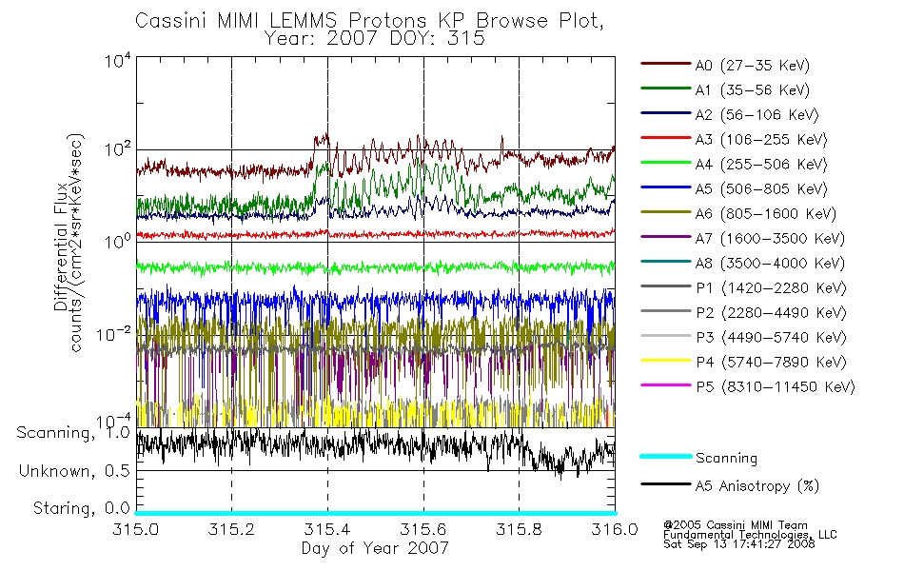Screen dimensions: 904x571
Task: Click the Sat Sep 13 17:41:27 2008 timestamp
Action: 739,544
